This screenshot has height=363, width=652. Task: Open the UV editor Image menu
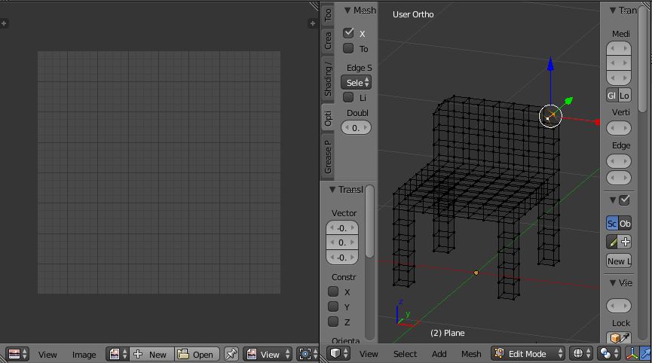(84, 354)
